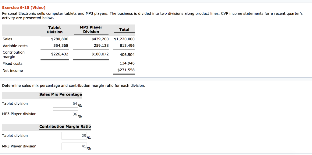Click the Tablet division sales mix input field
312x155 pixels.
click(x=65, y=104)
